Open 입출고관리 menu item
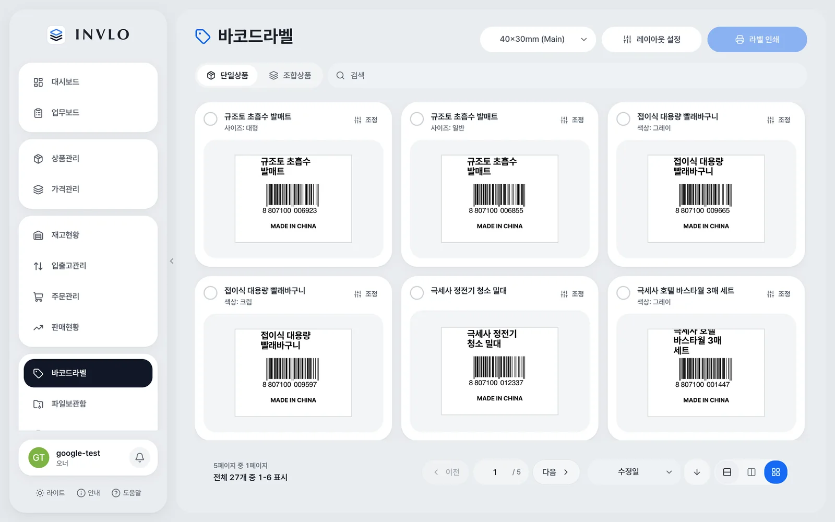 pyautogui.click(x=88, y=266)
